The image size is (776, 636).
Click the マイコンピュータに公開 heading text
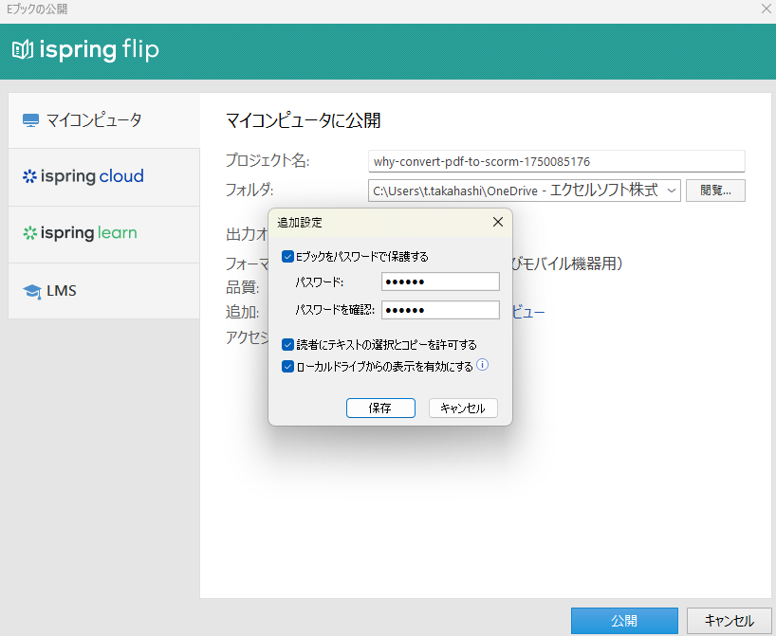[303, 120]
